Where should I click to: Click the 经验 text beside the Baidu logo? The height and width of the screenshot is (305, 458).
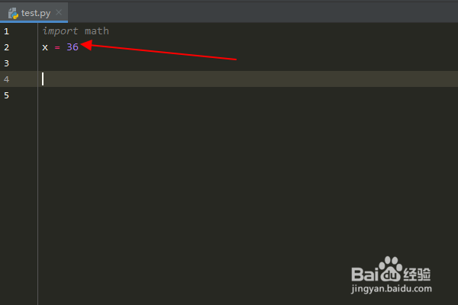(417, 274)
